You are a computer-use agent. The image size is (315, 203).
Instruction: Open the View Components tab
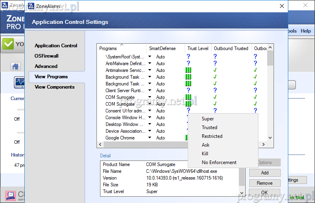click(x=54, y=87)
